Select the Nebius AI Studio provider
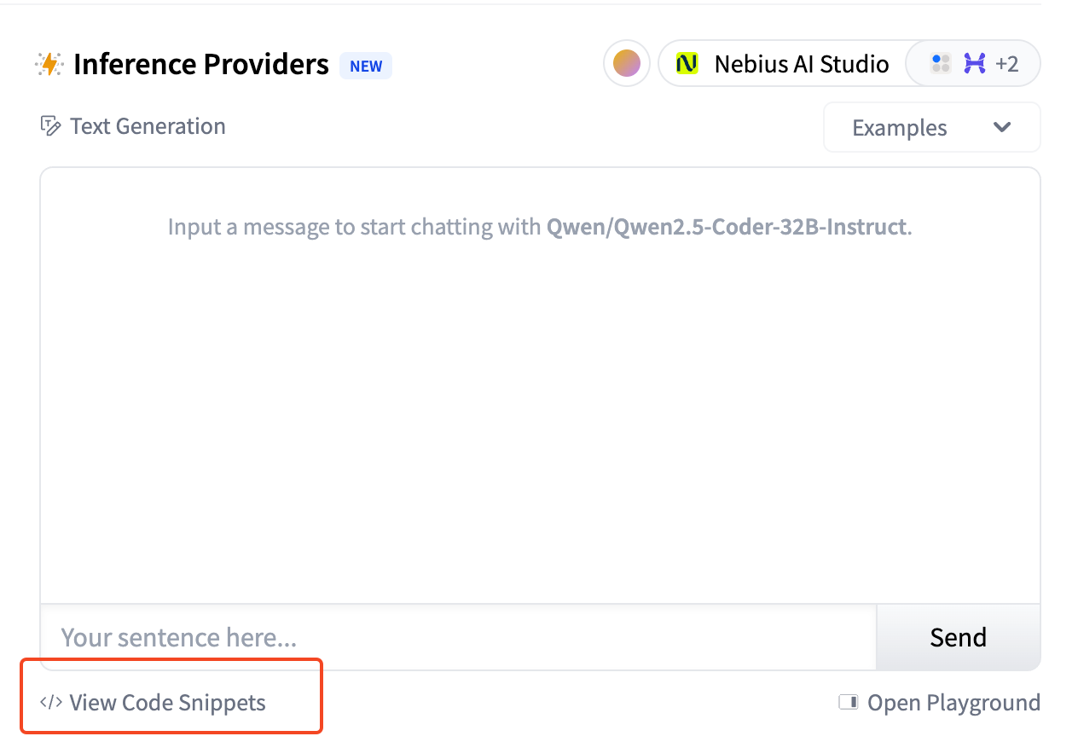The width and height of the screenshot is (1078, 742). [782, 64]
